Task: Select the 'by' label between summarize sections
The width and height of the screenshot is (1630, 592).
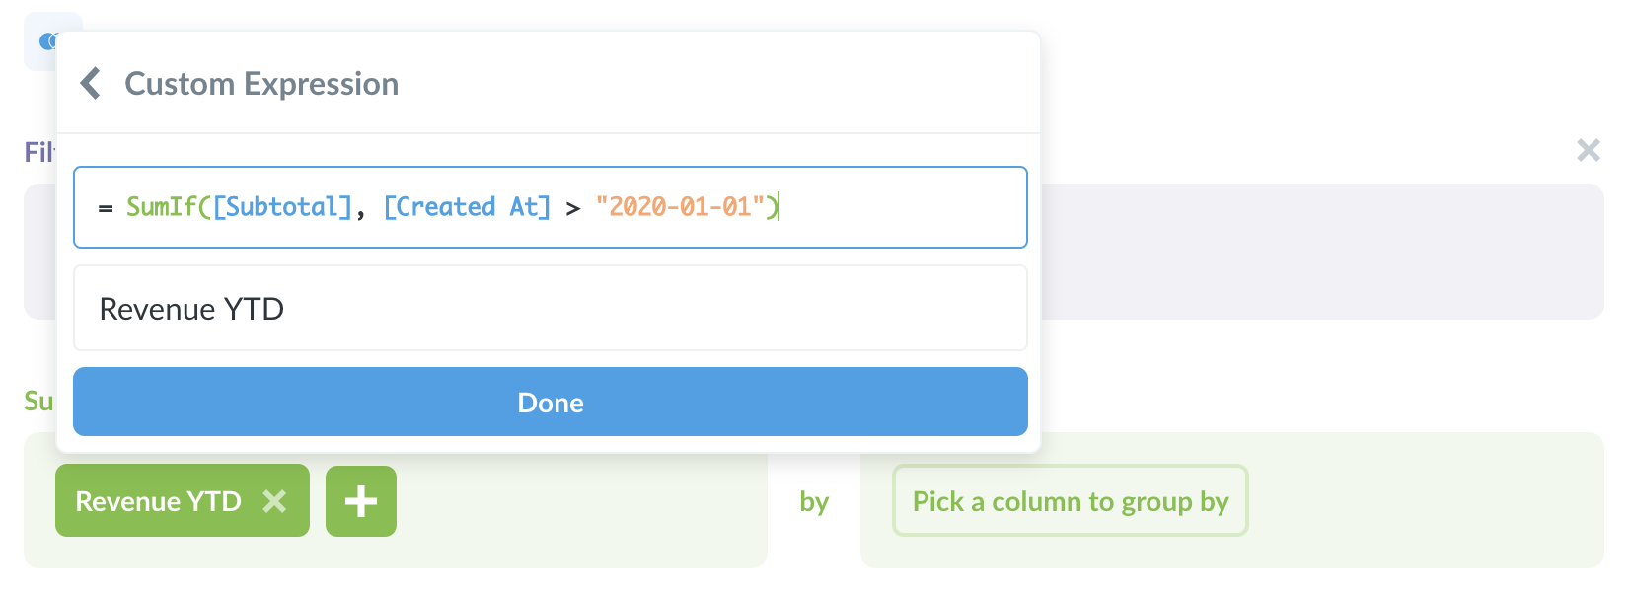Action: 815,501
